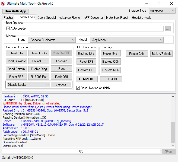Image resolution: width=178 pixels, height=162 pixels.
Task: Minimize the QcFire window
Action: pos(147,4)
